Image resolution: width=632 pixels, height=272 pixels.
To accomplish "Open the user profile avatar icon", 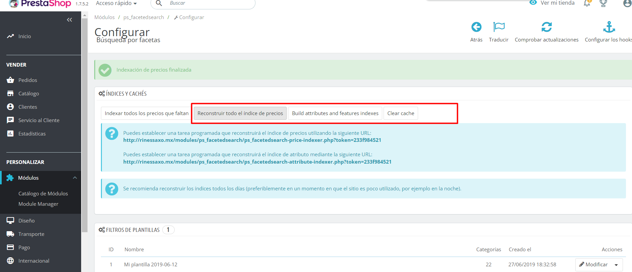I will tap(627, 3).
